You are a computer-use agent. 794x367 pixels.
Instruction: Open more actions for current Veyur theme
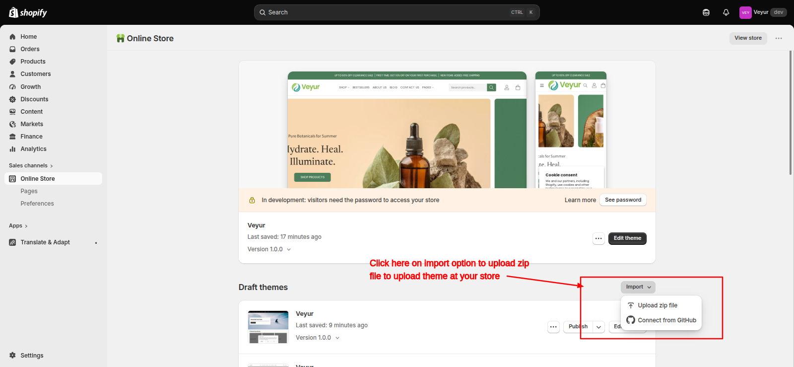598,238
